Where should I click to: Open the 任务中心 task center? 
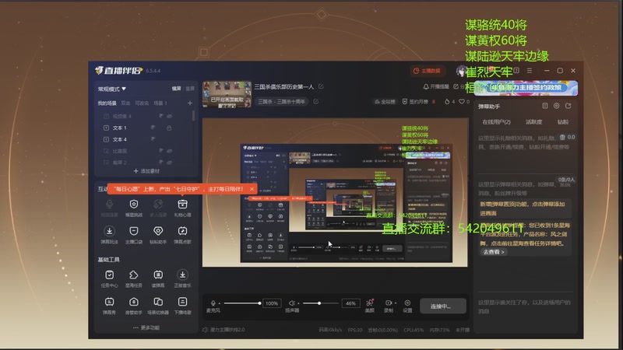[109, 278]
